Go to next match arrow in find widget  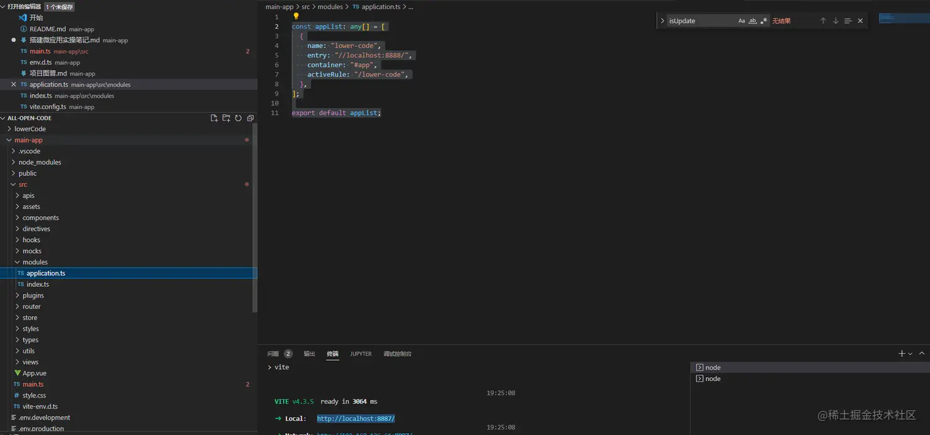(x=835, y=21)
